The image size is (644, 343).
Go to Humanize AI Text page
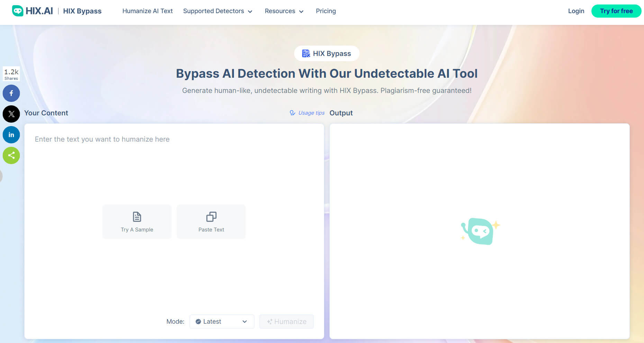click(147, 11)
